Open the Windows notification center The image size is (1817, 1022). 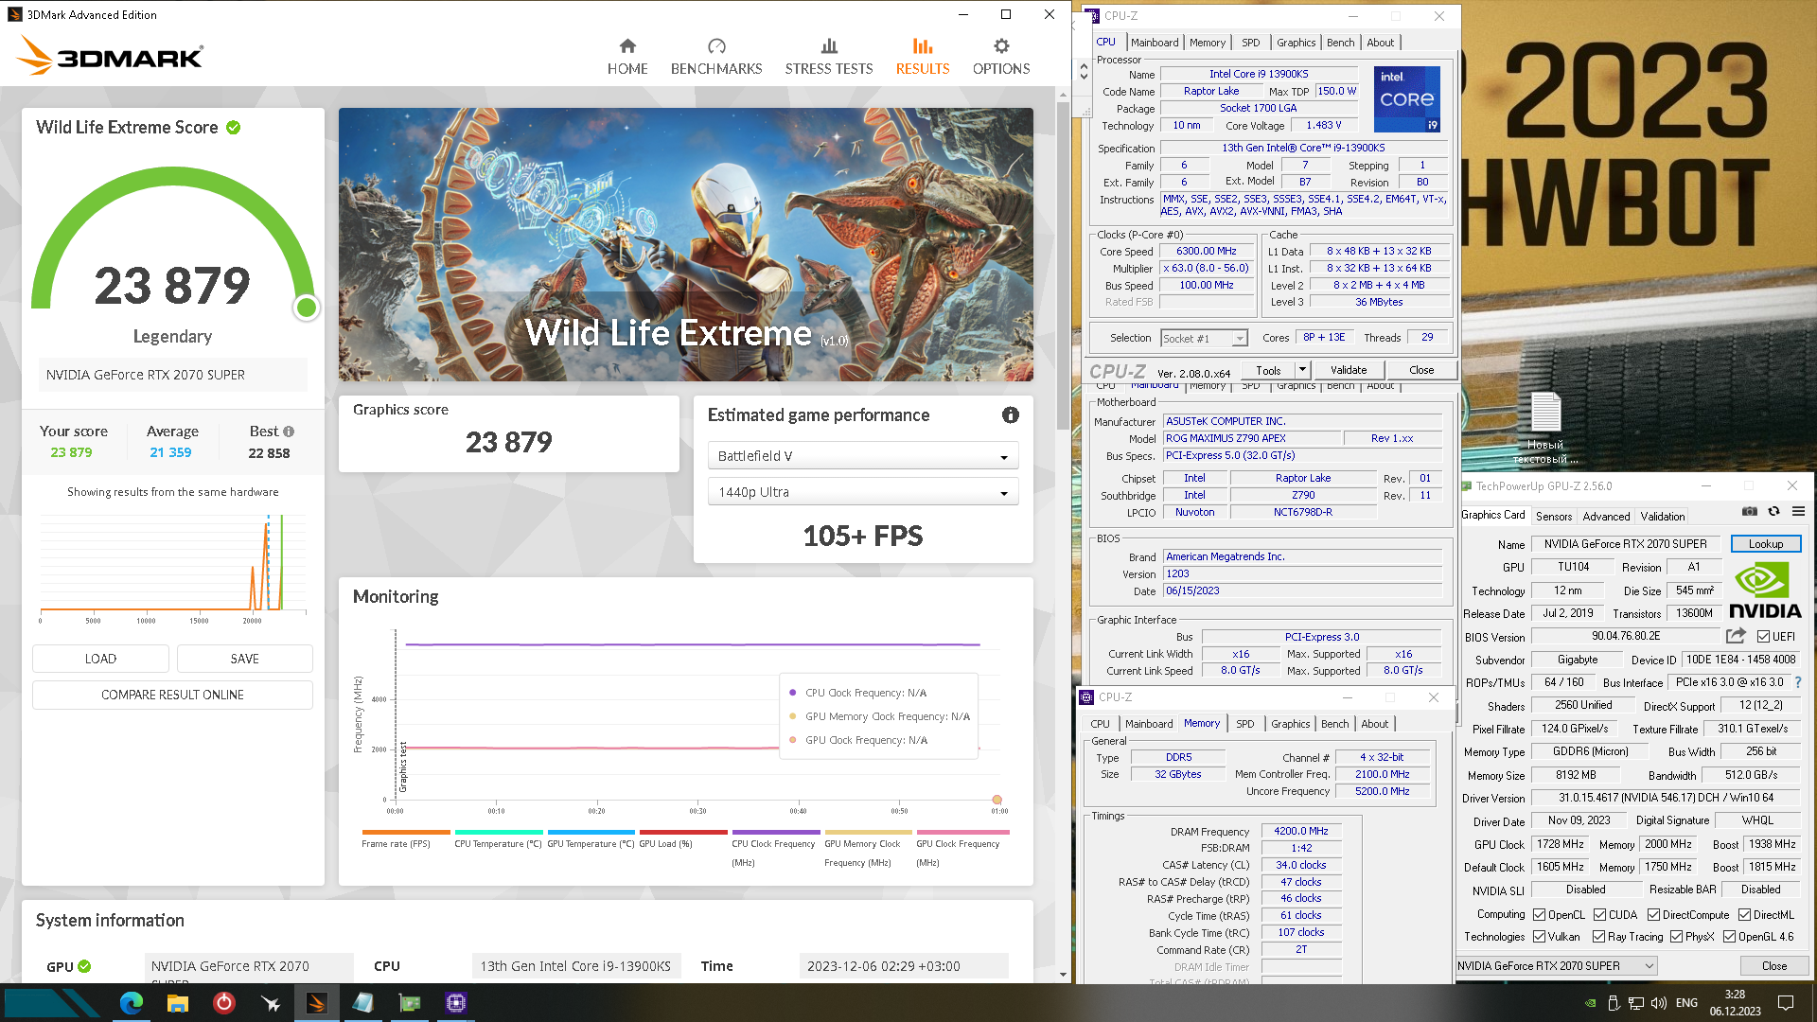(1786, 1003)
